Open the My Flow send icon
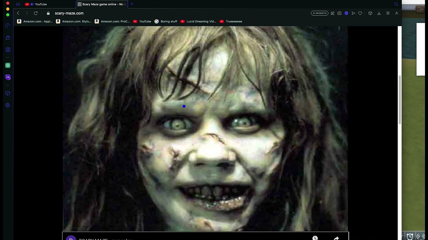 [x=353, y=13]
